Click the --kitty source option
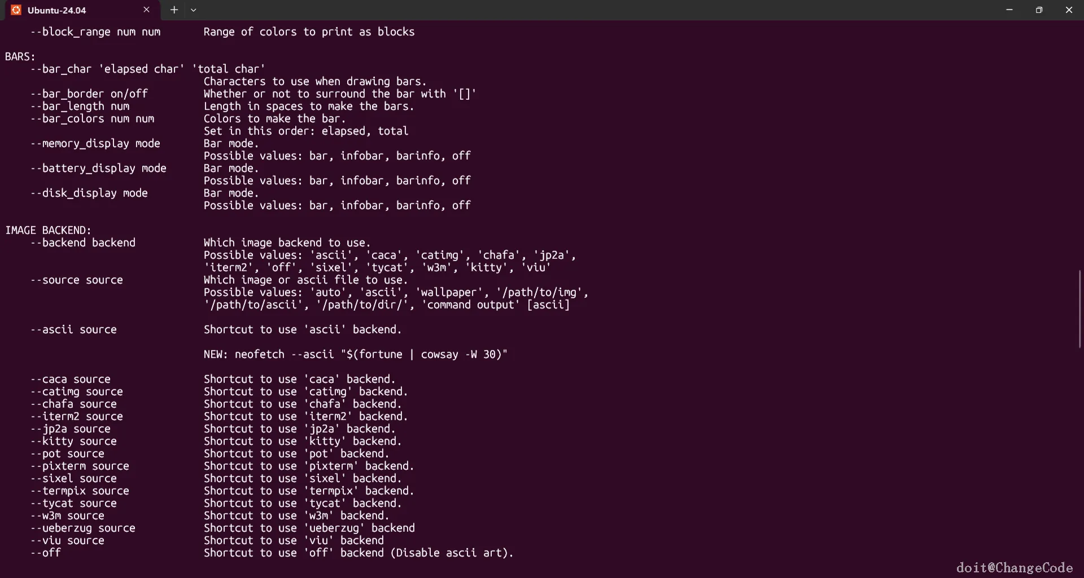 click(73, 441)
